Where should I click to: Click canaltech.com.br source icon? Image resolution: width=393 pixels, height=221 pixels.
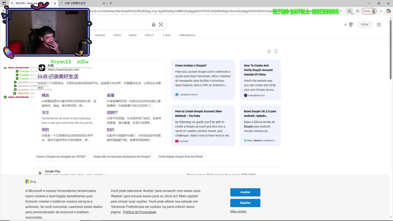[177, 95]
